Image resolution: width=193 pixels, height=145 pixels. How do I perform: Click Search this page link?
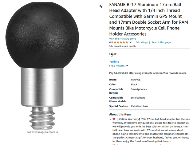(x=161, y=42)
